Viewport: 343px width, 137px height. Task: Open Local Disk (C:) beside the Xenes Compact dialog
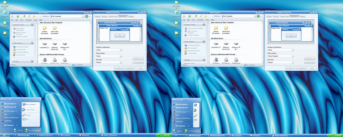(x=216, y=45)
